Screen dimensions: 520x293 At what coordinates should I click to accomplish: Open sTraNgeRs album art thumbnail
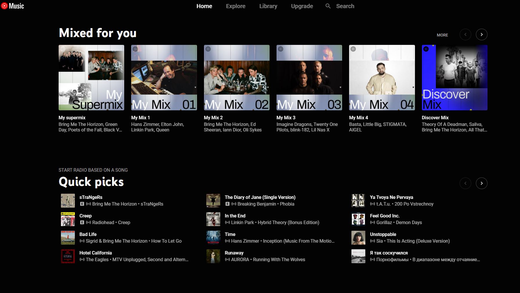pos(68,201)
